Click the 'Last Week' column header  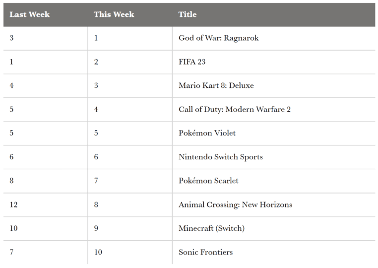click(29, 14)
